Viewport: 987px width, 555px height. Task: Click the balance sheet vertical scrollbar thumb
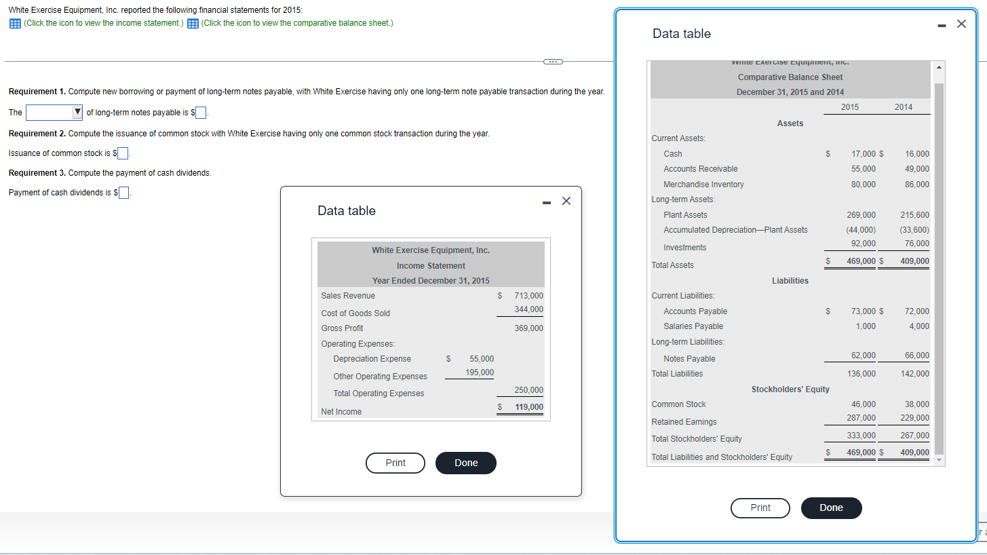coord(940,269)
